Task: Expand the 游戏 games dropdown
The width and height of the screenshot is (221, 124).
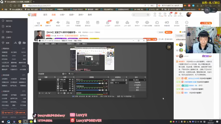Action: coord(81,15)
